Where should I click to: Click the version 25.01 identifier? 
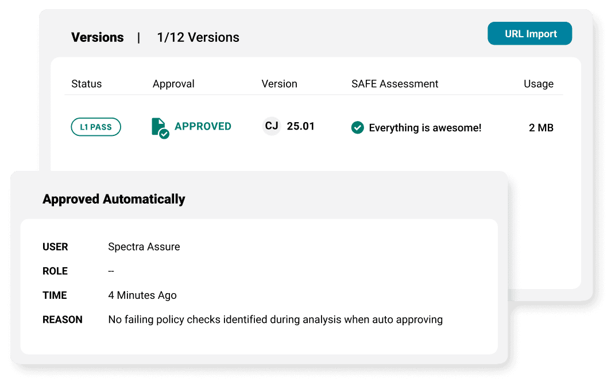point(300,126)
